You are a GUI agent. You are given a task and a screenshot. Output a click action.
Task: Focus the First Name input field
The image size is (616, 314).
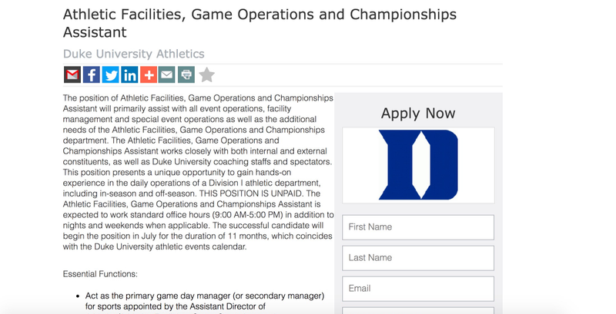coord(418,227)
